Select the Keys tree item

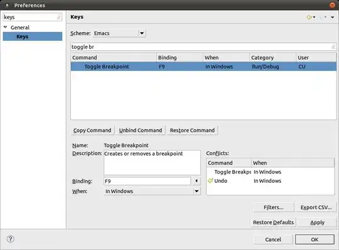(33, 36)
